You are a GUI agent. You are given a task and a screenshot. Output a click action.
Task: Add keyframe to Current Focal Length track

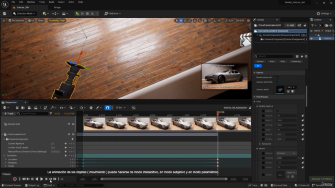click(x=65, y=147)
